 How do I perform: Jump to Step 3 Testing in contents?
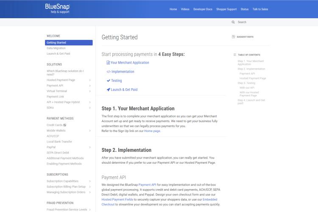246,83
